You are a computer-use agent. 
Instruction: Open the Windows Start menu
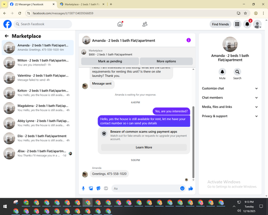point(5,206)
